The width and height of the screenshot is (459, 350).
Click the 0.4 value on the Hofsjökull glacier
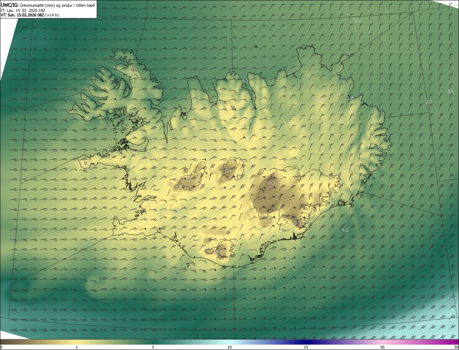[228, 171]
